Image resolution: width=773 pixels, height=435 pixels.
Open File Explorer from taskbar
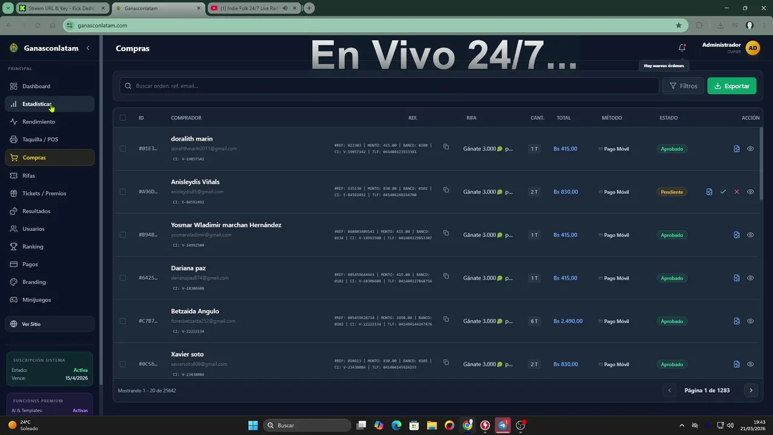(x=431, y=425)
